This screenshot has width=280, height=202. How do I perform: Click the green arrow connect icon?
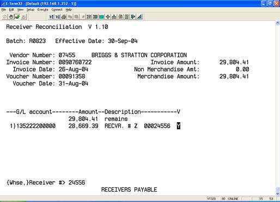pos(17,17)
